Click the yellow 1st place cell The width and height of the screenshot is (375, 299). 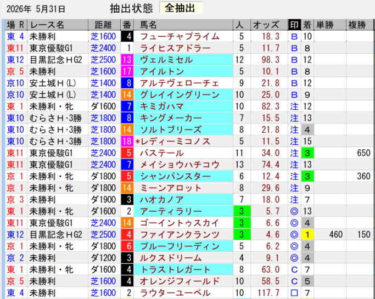(x=307, y=235)
